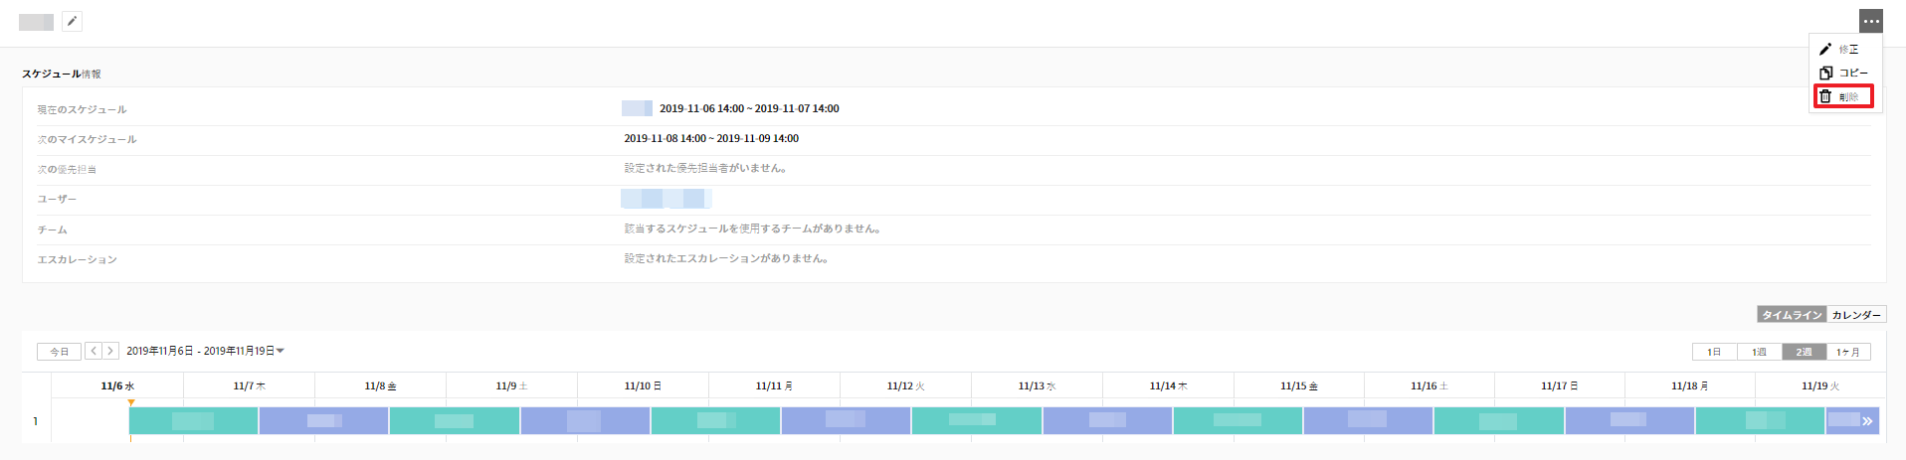Click the user name in ユーザー row
The height and width of the screenshot is (460, 1906).
tap(666, 199)
